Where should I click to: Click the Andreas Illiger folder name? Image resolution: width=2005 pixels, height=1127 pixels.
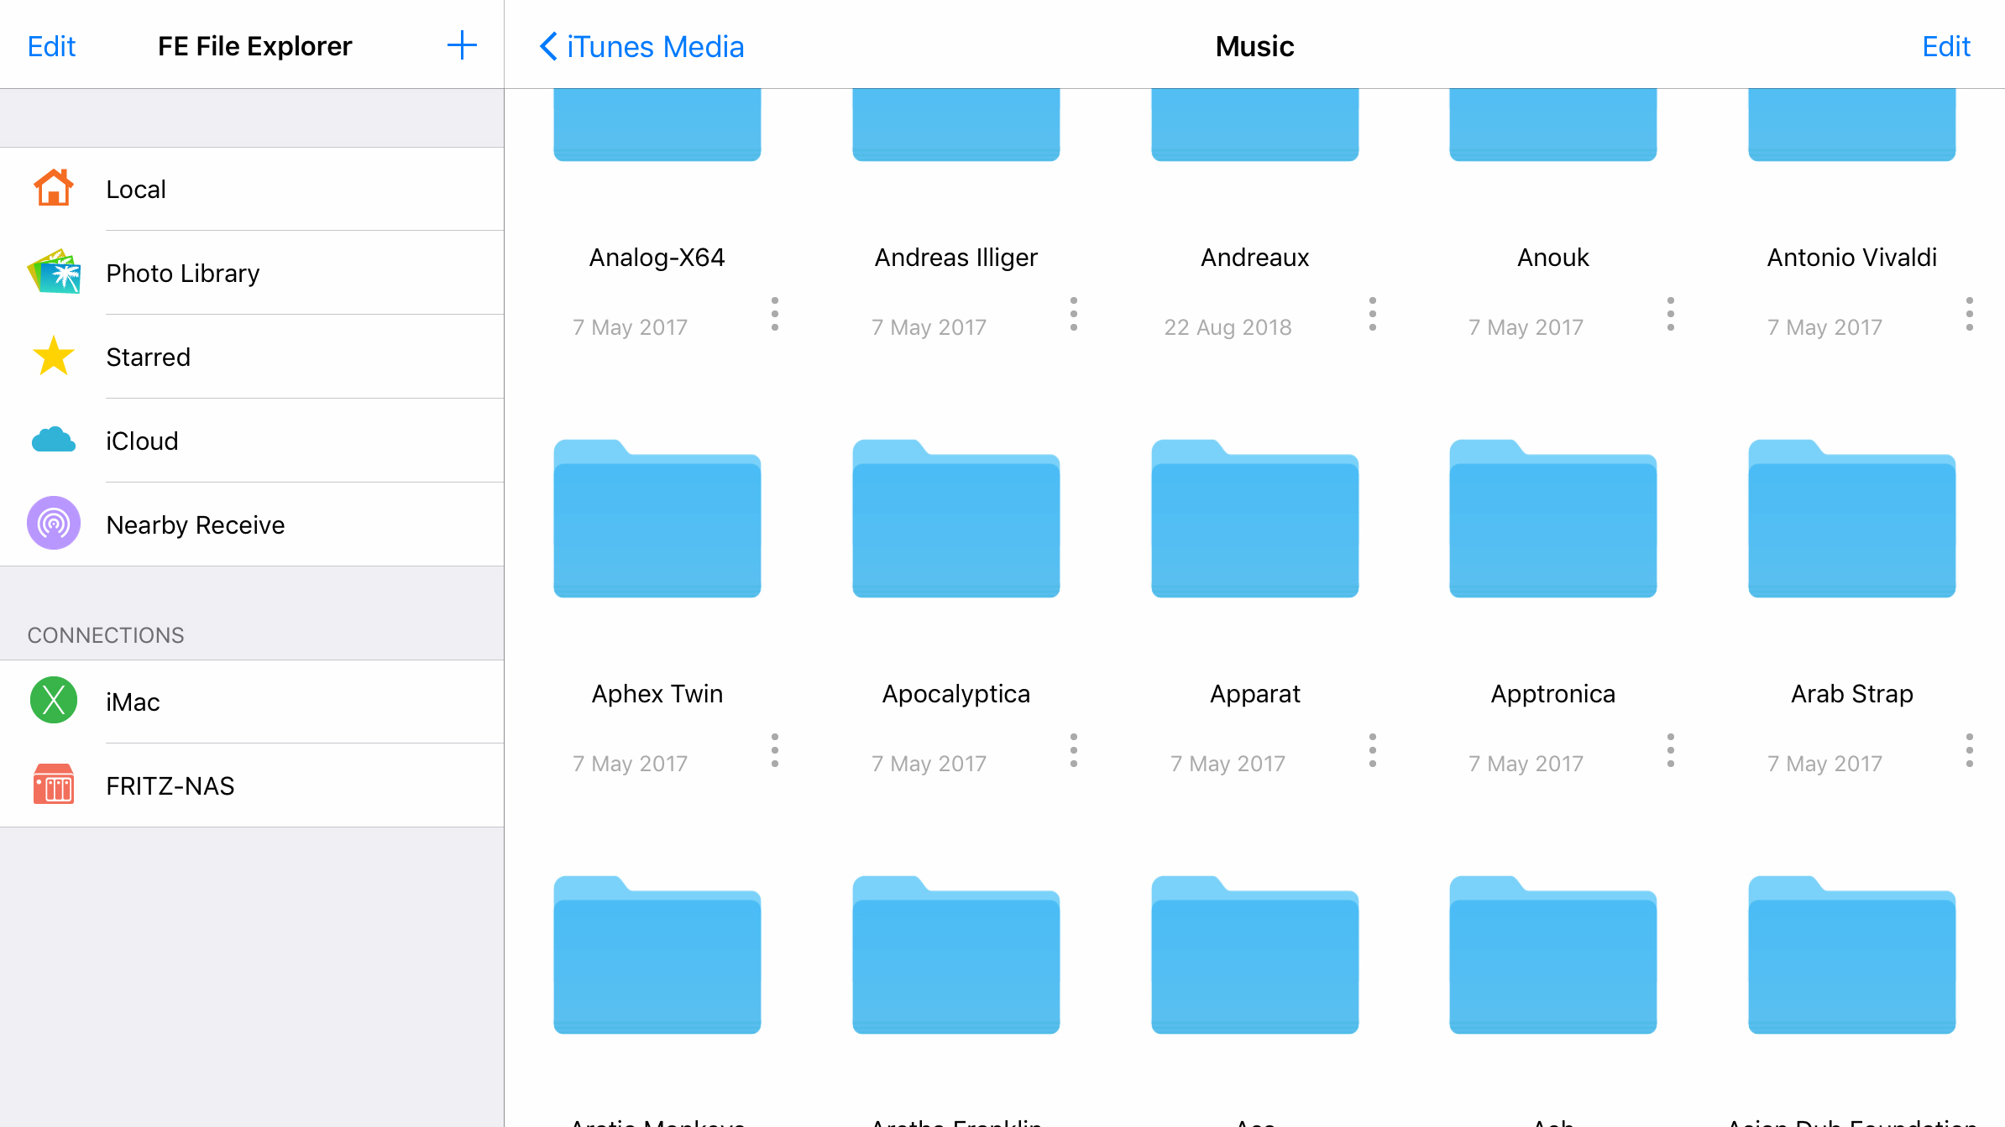[956, 258]
